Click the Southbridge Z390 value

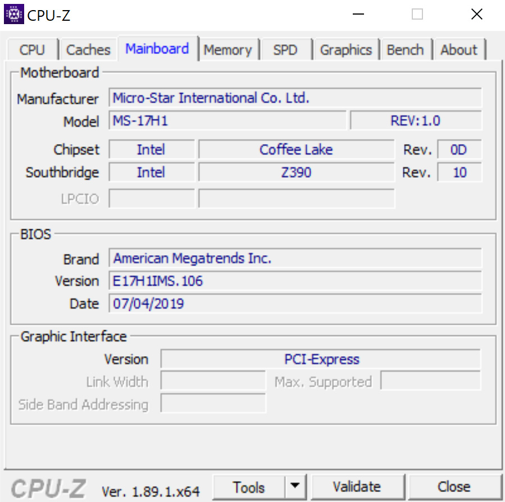tap(296, 172)
